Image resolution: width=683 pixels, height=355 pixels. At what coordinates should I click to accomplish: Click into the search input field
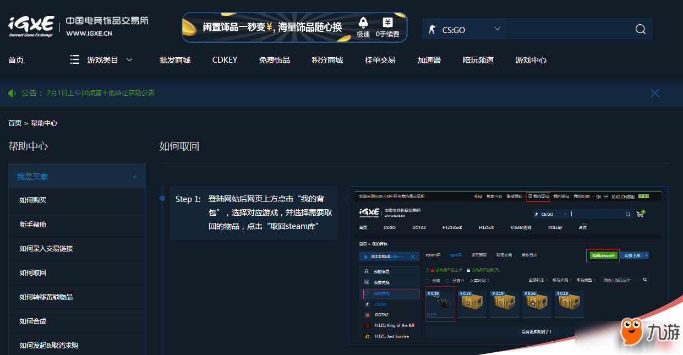click(x=569, y=29)
